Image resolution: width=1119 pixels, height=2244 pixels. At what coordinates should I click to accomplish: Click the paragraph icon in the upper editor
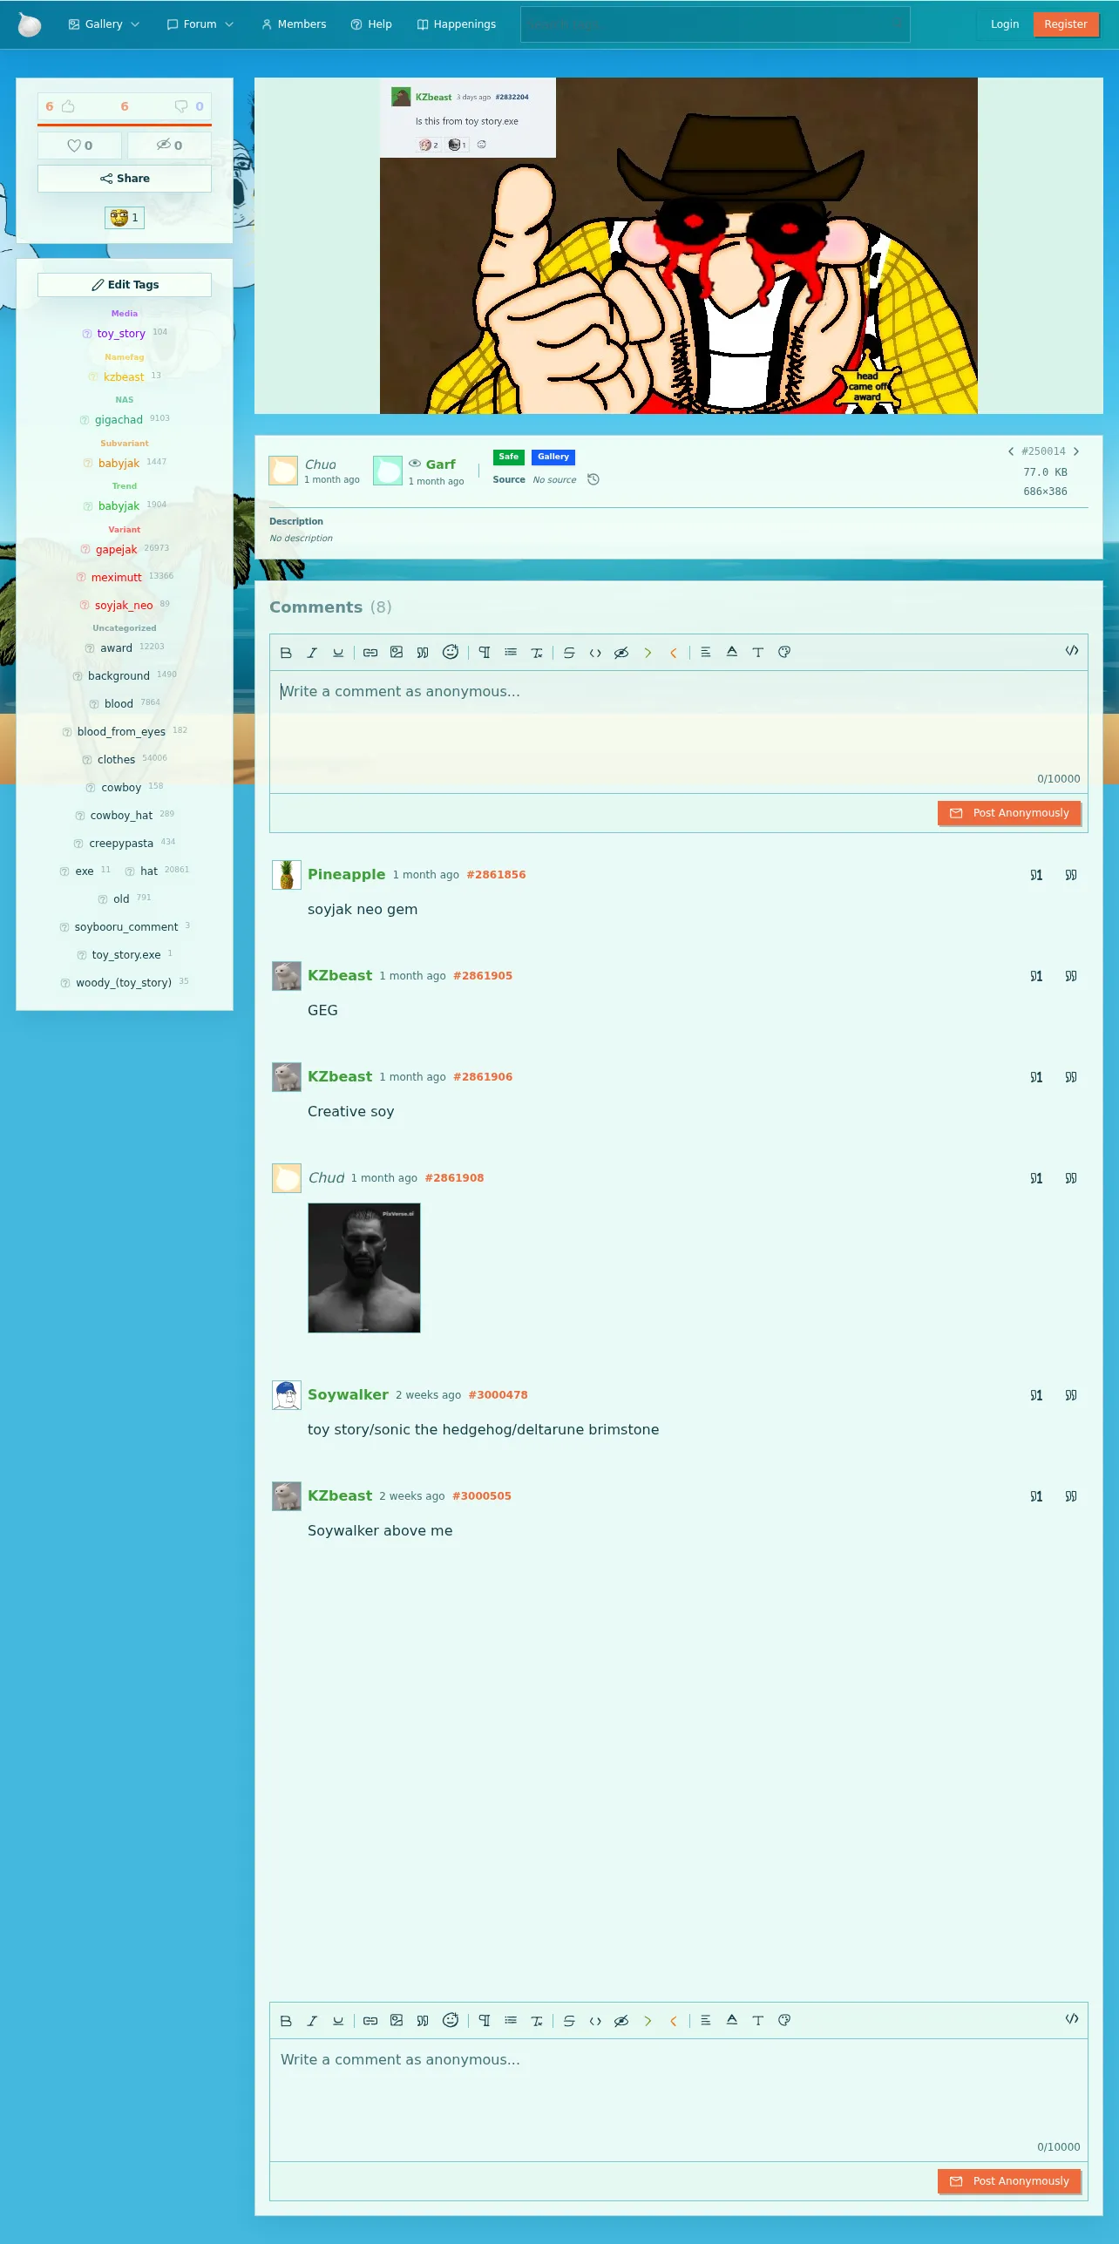pyautogui.click(x=485, y=653)
